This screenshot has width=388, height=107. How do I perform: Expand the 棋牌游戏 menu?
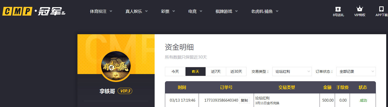click(x=227, y=11)
